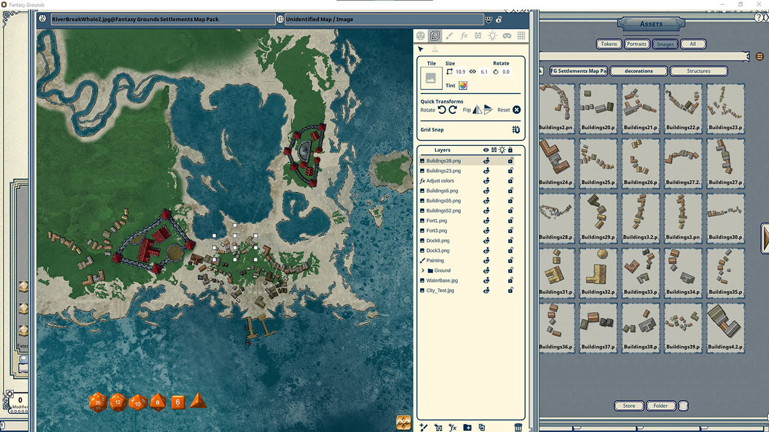Delete layer using trash can icon
The width and height of the screenshot is (769, 432).
[518, 427]
